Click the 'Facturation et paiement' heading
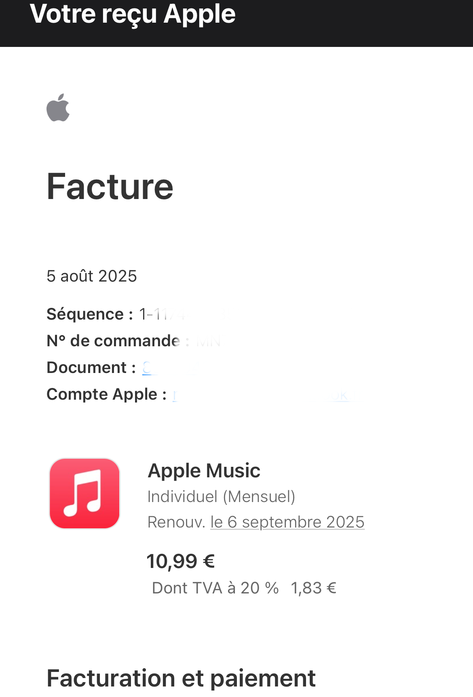 pos(181,678)
